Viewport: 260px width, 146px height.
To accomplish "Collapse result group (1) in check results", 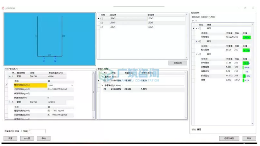I will click(197, 28).
